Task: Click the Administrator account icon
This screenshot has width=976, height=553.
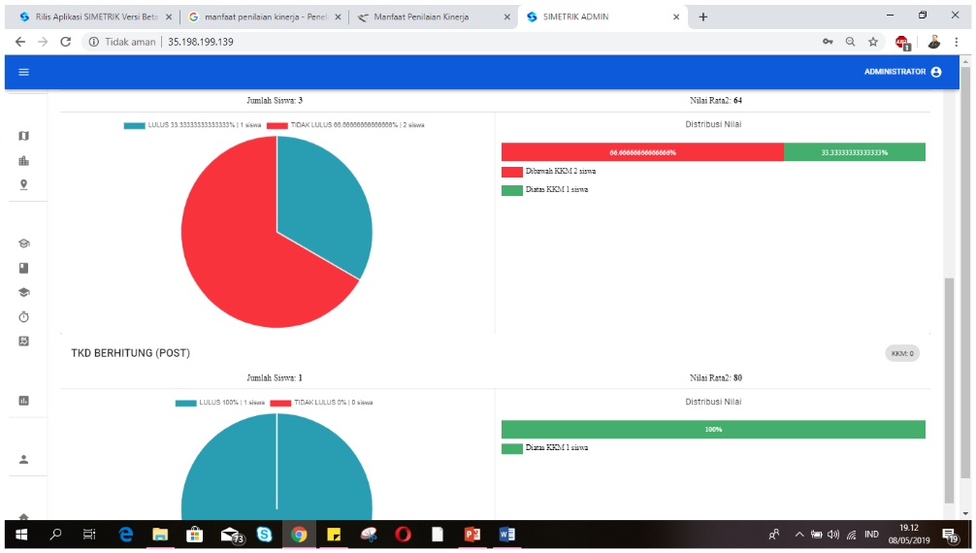Action: pyautogui.click(x=936, y=72)
